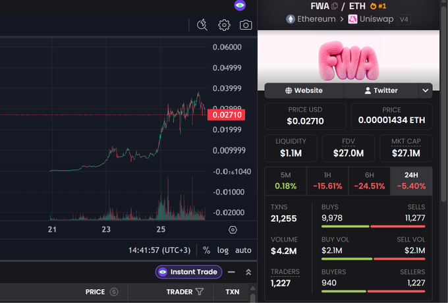Click the TXN column header
The image size is (448, 303).
point(233,292)
